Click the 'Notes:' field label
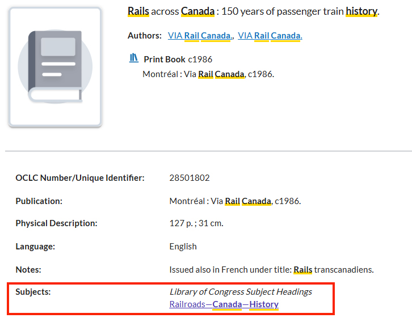The height and width of the screenshot is (318, 412). pos(28,270)
